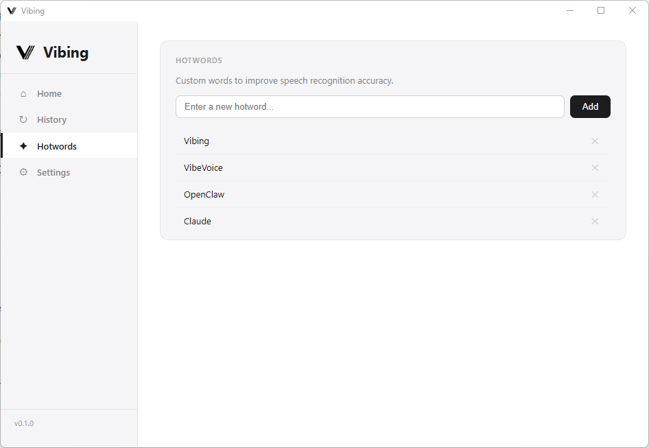Select the VibeVoice hotword text

pyautogui.click(x=203, y=167)
